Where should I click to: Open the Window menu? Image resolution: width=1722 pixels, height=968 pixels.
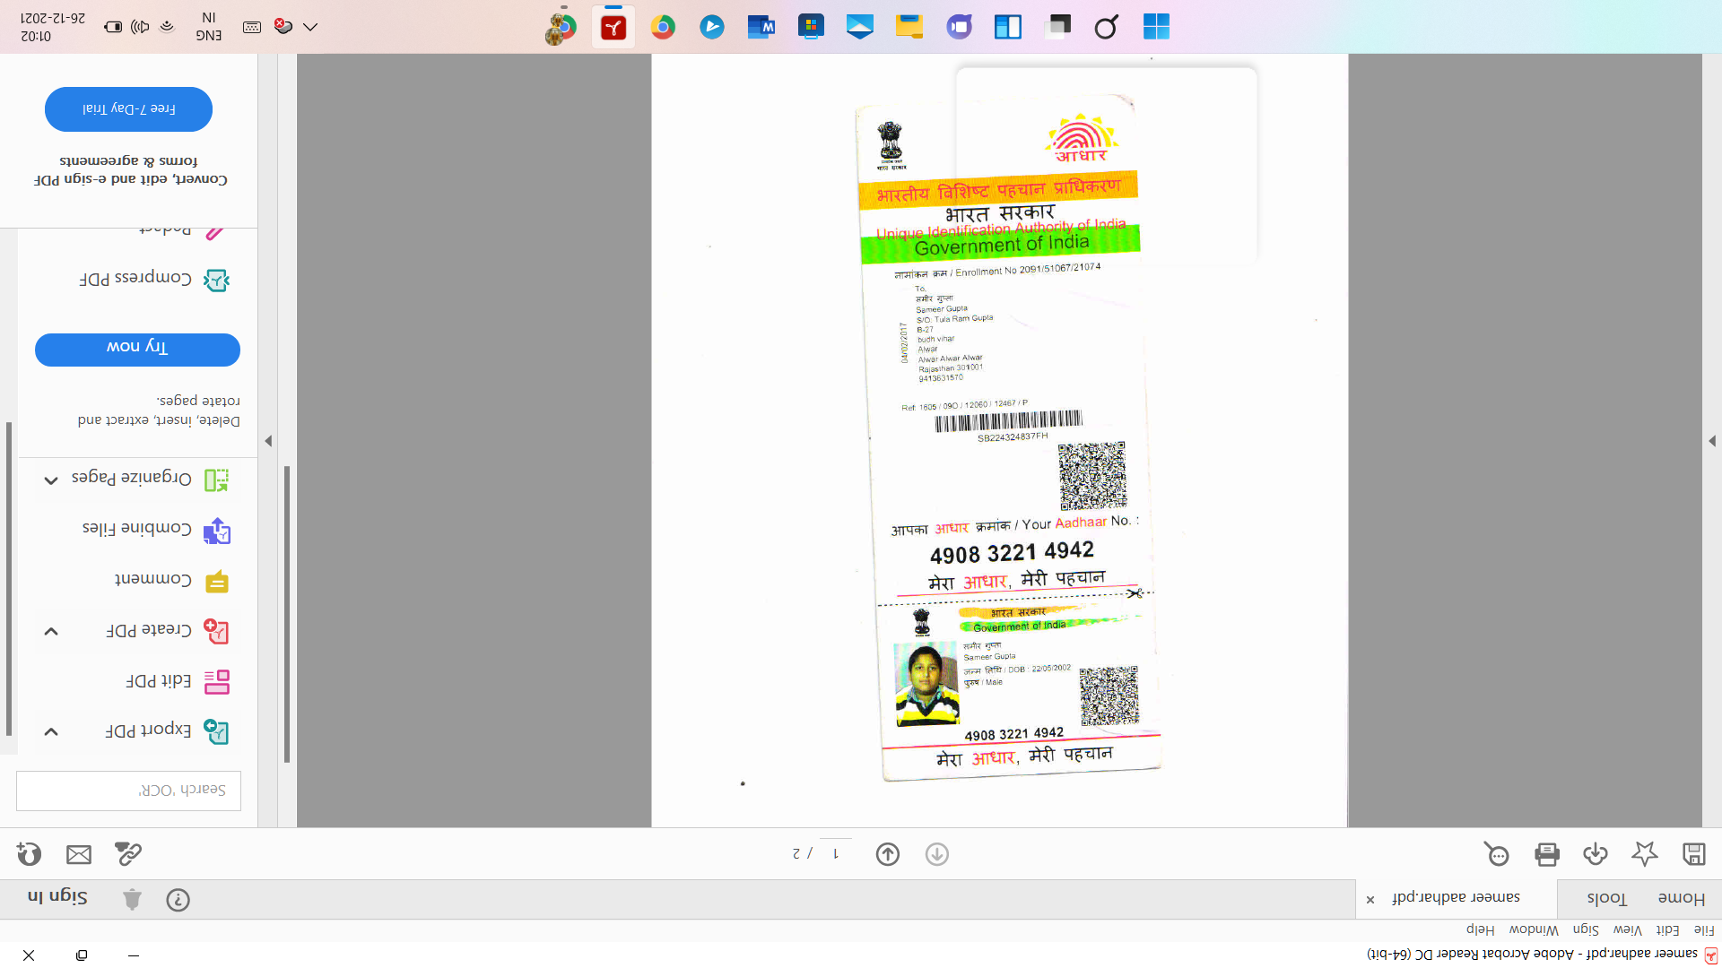1534,930
